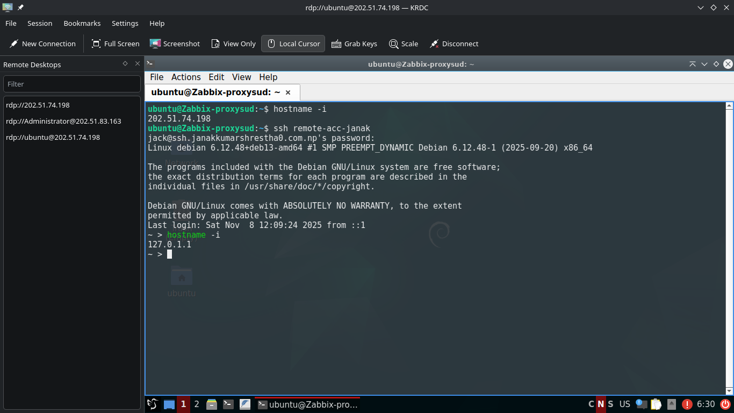
Task: Open the remote taskbar start menu
Action: click(x=153, y=404)
